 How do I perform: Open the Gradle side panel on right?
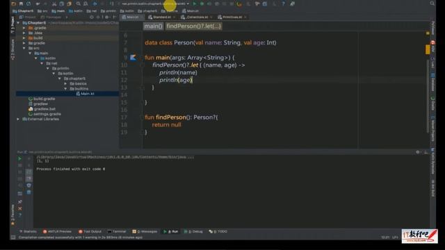[432, 103]
